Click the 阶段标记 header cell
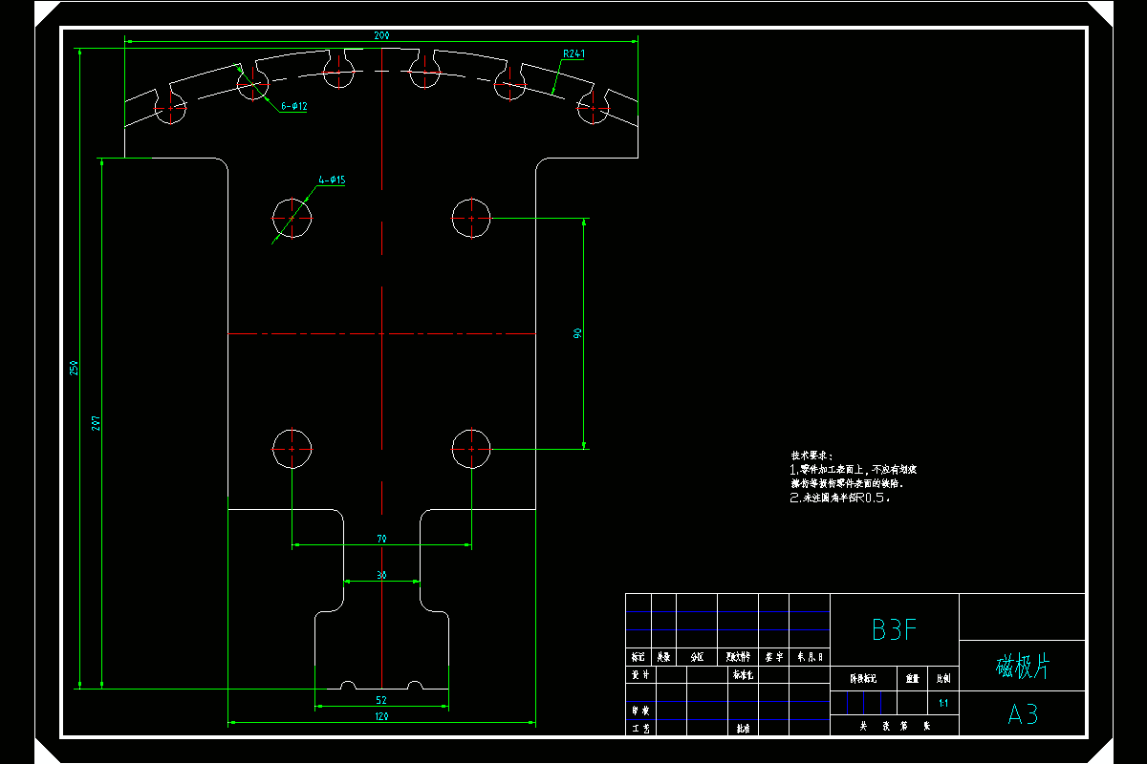Viewport: 1147px width, 764px height. coord(862,679)
